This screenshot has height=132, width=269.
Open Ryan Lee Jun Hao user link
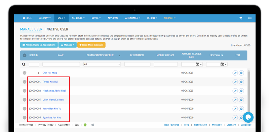point(52,118)
